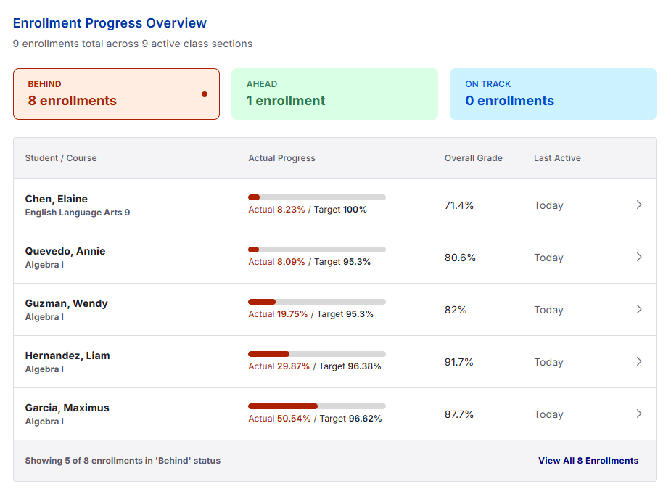671x489 pixels.
Task: Click student name Garcia, Maximus
Action: (67, 408)
